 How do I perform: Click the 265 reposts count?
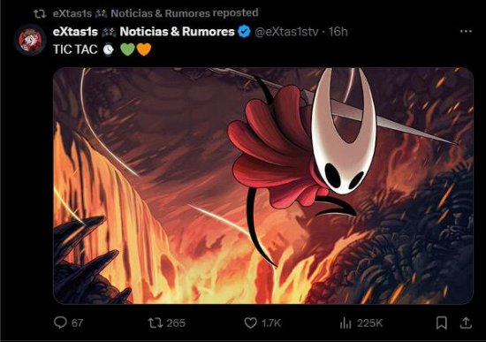click(x=176, y=323)
